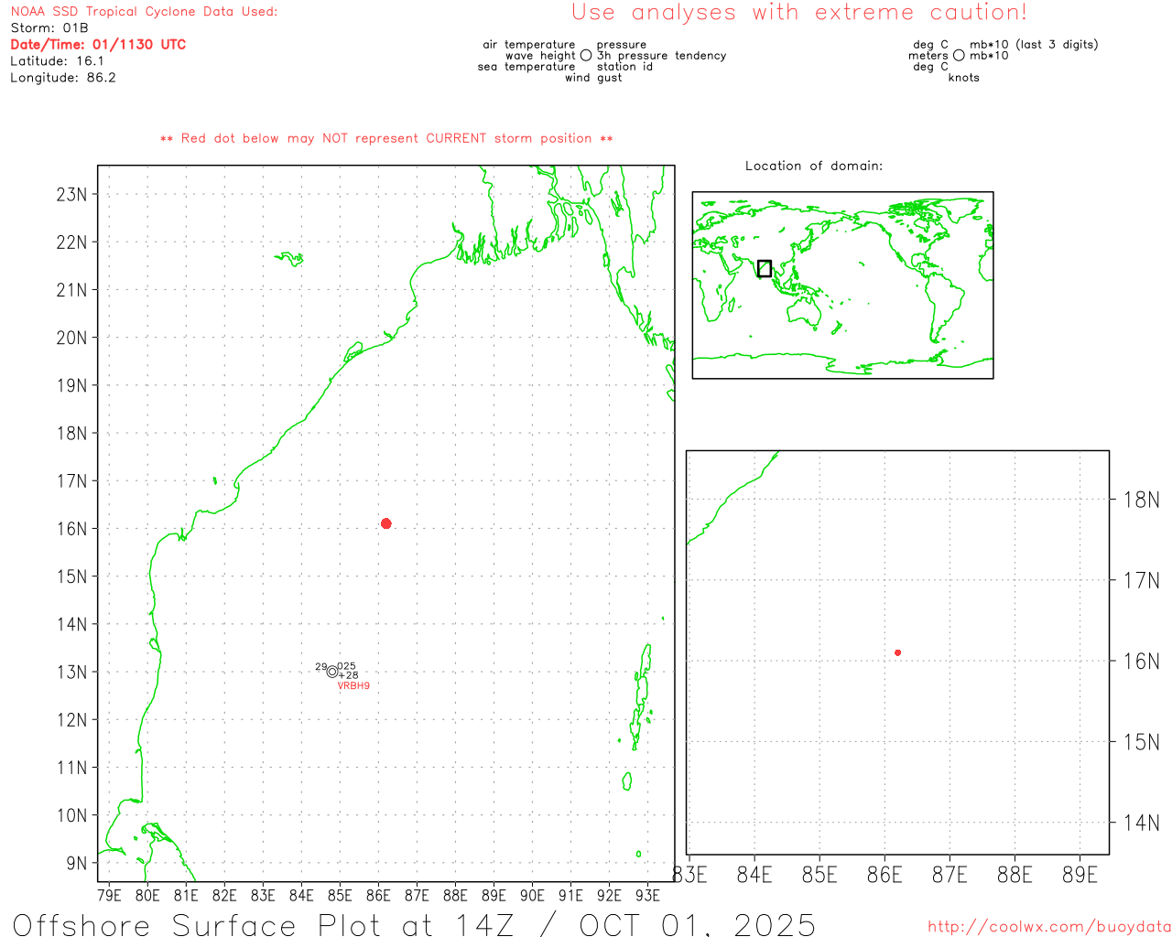Click the red storm dot on main map
This screenshot has width=1172, height=937.
[x=385, y=523]
